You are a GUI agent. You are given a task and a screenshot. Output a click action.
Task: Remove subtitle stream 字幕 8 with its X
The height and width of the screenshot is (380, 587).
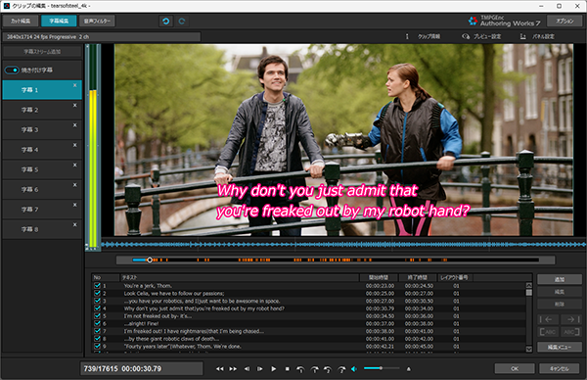tap(75, 224)
